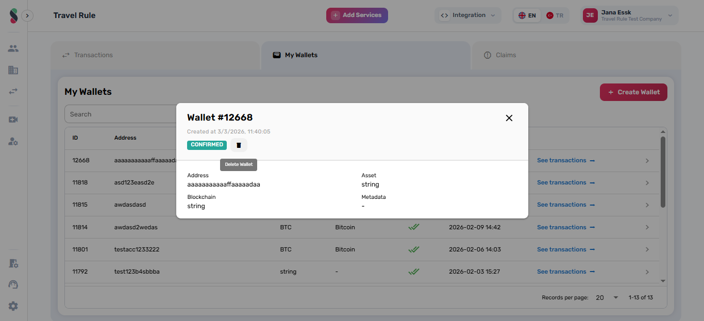
Task: Click the 1-13 of 13 pagination text
Action: point(641,298)
